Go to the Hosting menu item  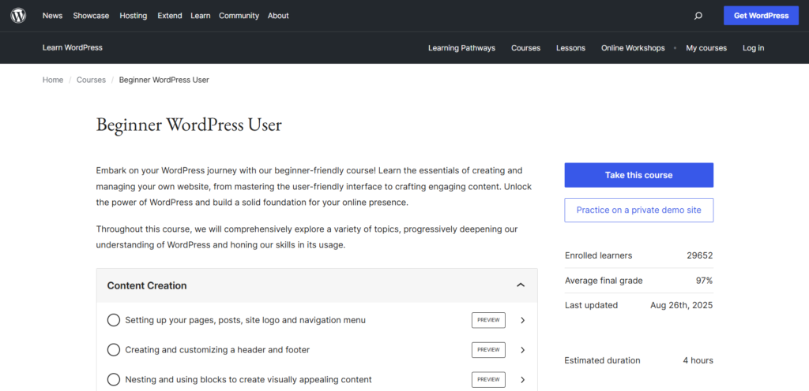point(133,16)
